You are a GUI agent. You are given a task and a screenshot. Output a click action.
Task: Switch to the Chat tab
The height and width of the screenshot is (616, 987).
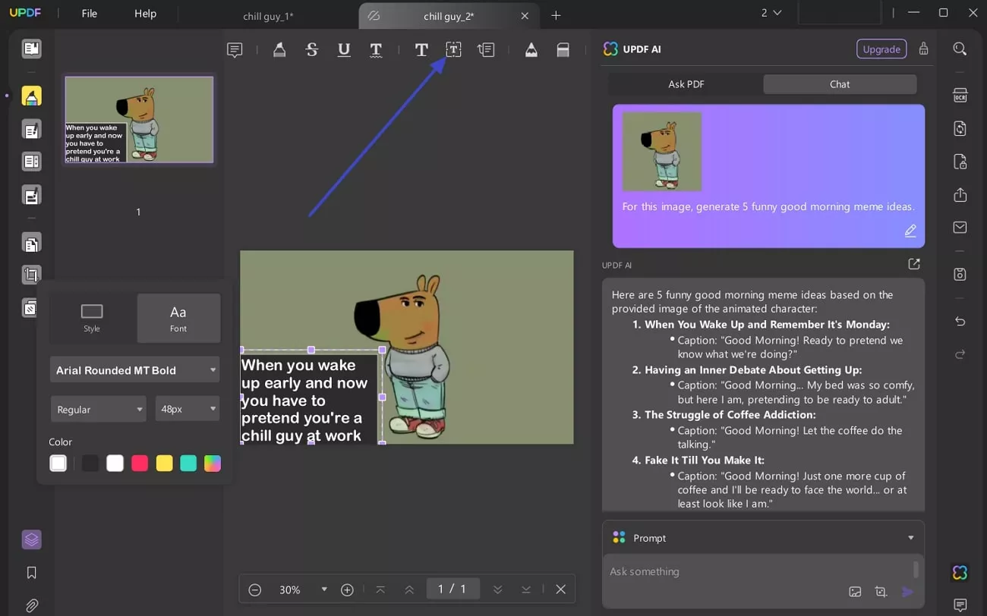[x=840, y=84]
